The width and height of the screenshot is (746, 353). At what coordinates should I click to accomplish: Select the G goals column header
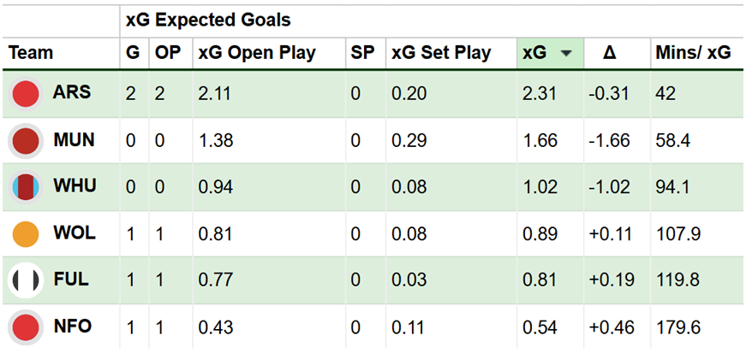coord(132,53)
